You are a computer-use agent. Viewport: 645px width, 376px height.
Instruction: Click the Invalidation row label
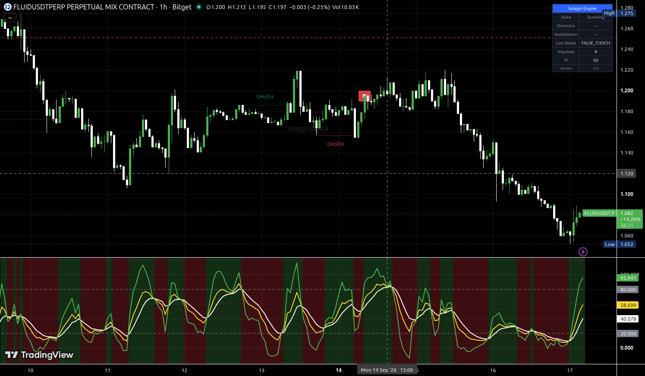pyautogui.click(x=566, y=35)
